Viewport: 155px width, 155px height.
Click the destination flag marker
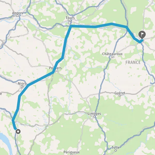[x=142, y=35]
